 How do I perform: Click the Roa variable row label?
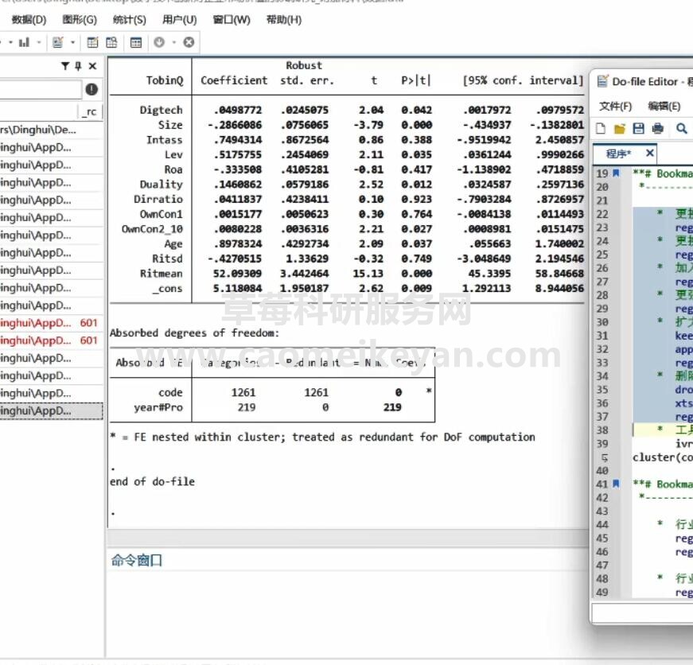pos(173,169)
